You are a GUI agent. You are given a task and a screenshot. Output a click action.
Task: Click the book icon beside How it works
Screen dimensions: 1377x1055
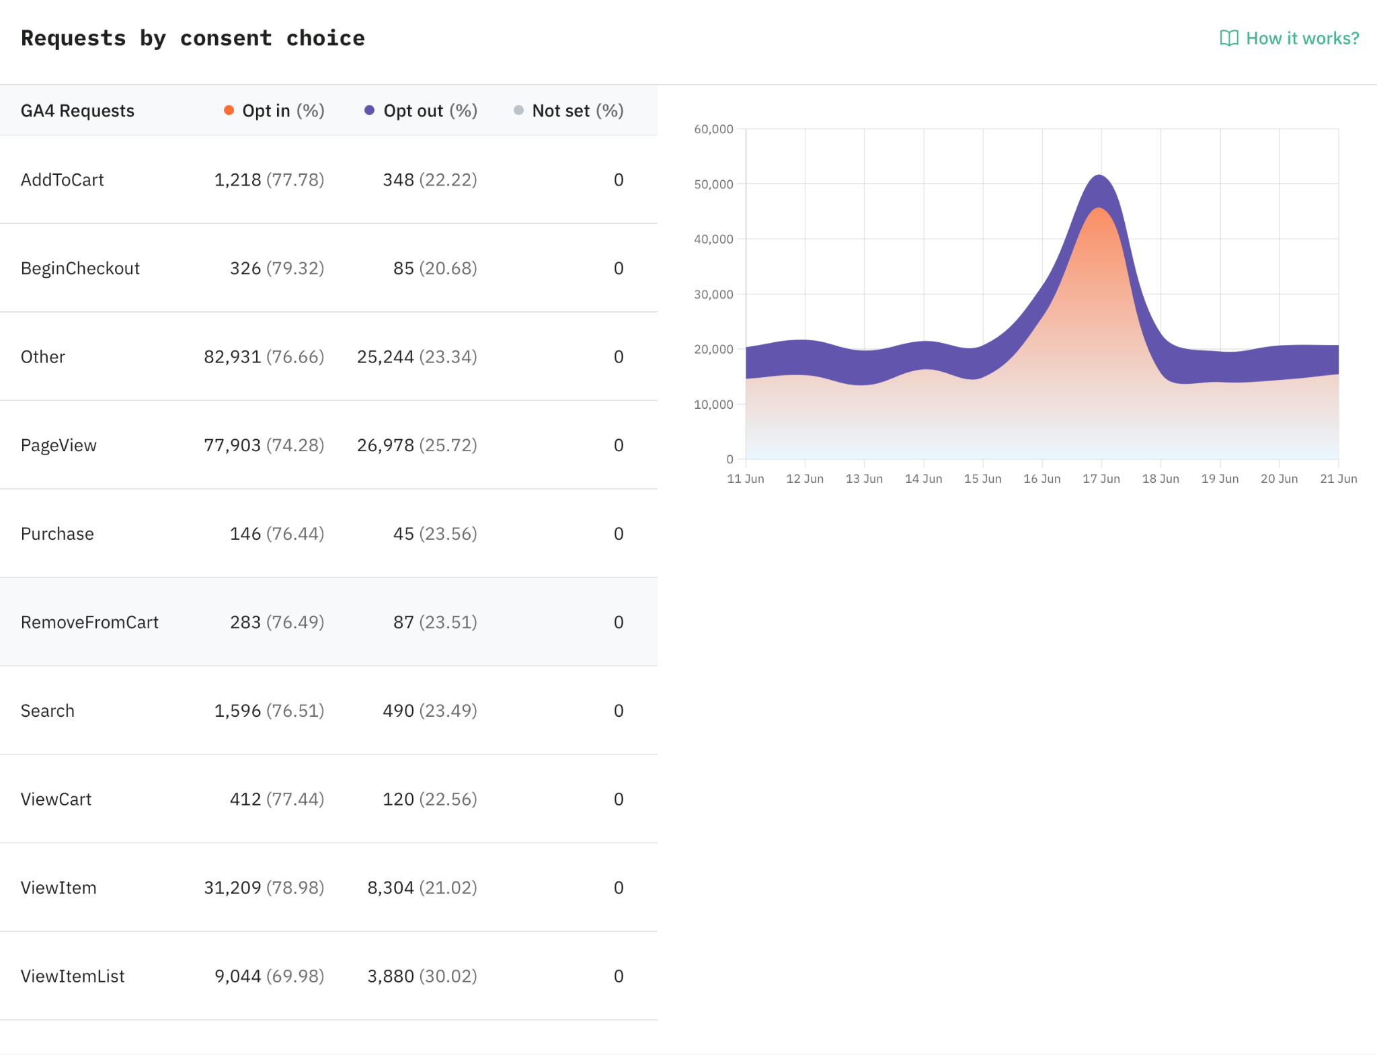click(x=1228, y=38)
